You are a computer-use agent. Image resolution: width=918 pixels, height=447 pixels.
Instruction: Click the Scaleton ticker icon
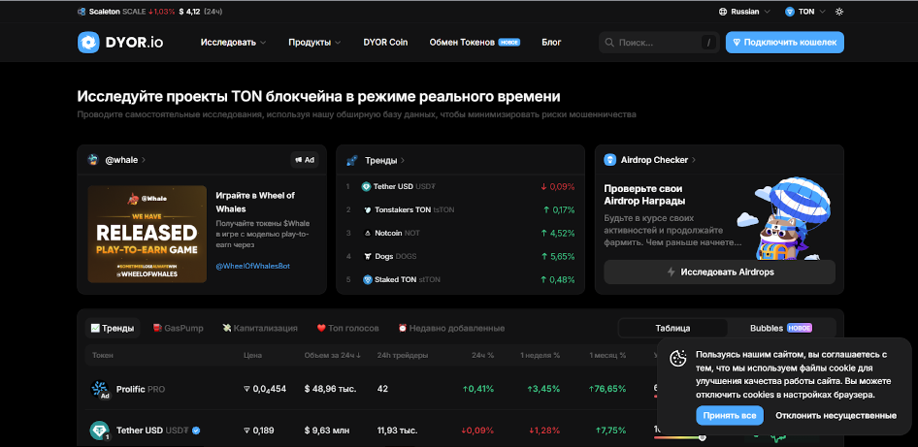tap(82, 12)
